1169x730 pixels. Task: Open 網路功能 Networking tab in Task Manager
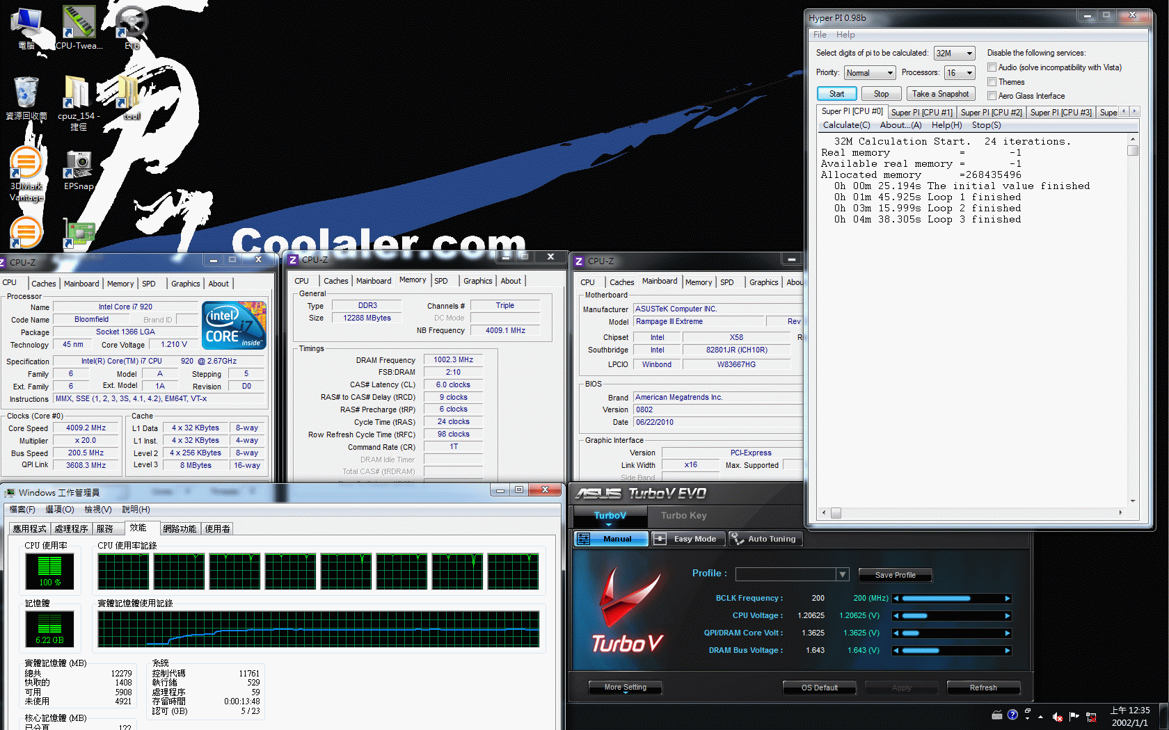[180, 529]
